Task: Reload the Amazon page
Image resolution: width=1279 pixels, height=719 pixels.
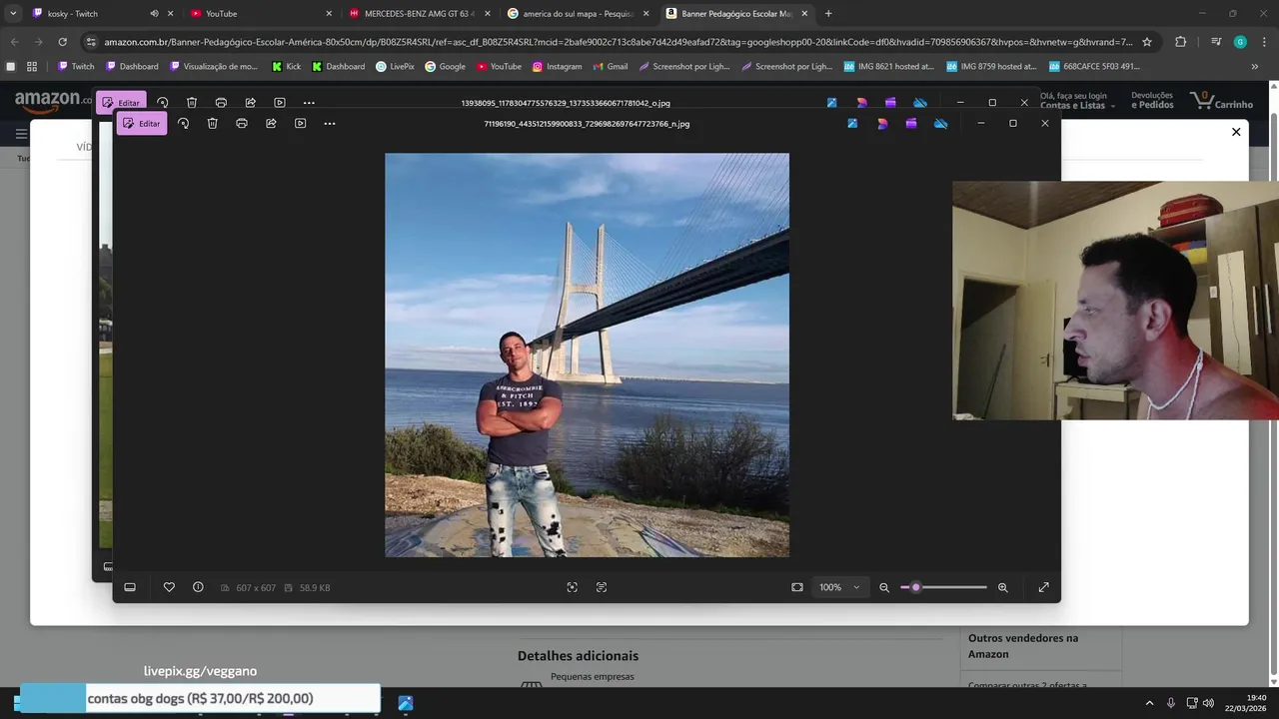Action: click(x=62, y=42)
